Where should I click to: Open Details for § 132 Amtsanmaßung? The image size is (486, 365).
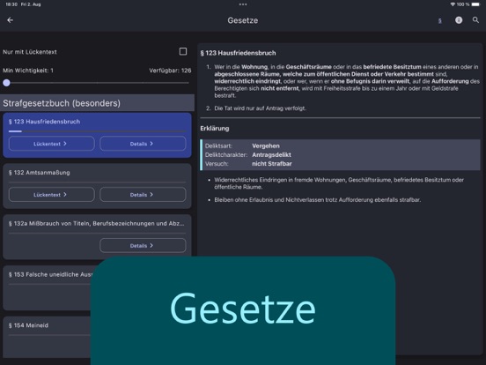point(143,195)
